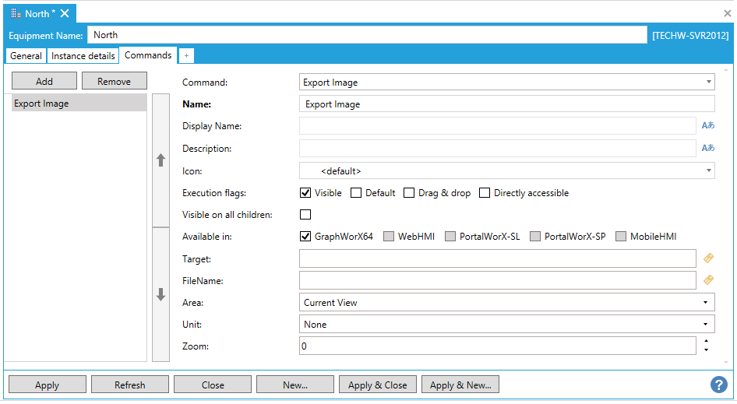Image resolution: width=737 pixels, height=404 pixels.
Task: Open language alias for Display Name
Action: click(x=707, y=125)
